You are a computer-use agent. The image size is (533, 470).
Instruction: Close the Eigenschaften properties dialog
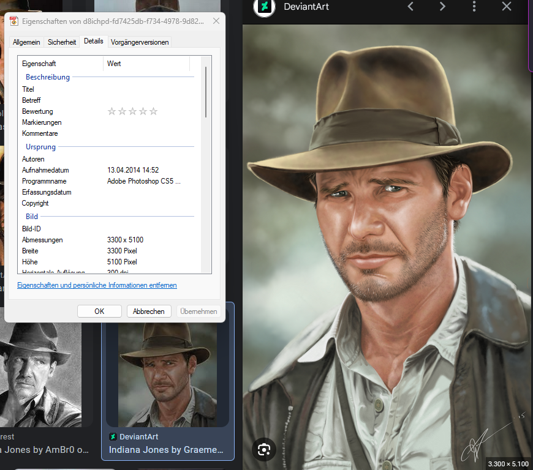pos(216,21)
